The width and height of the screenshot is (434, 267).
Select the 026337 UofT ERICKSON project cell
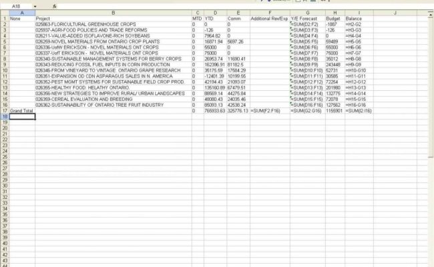coord(114,53)
